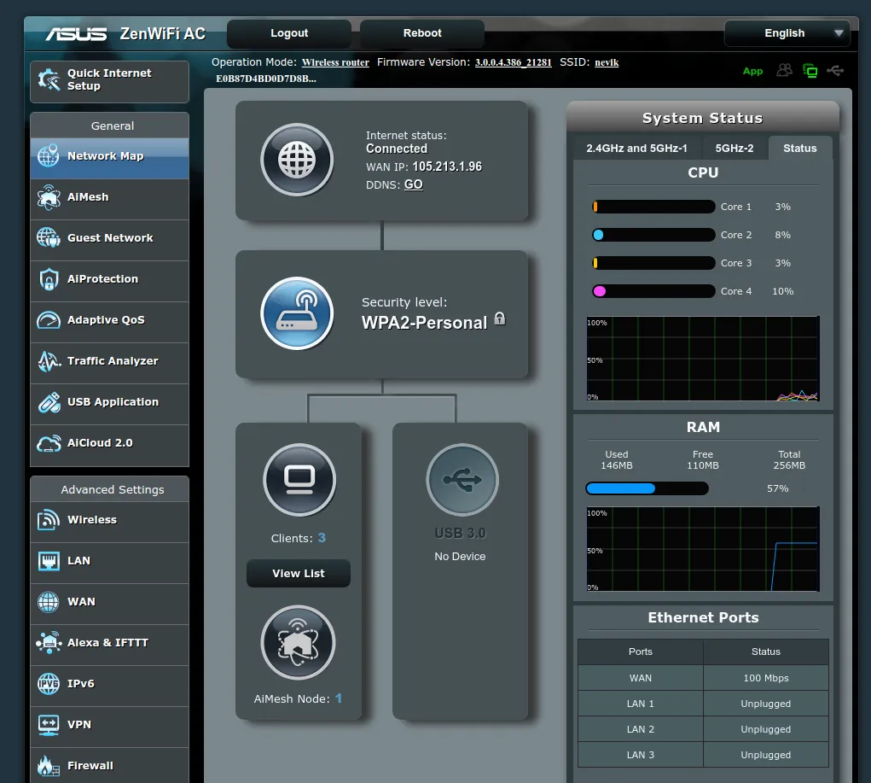Image resolution: width=871 pixels, height=783 pixels.
Task: Click the Logout button
Action: click(289, 33)
